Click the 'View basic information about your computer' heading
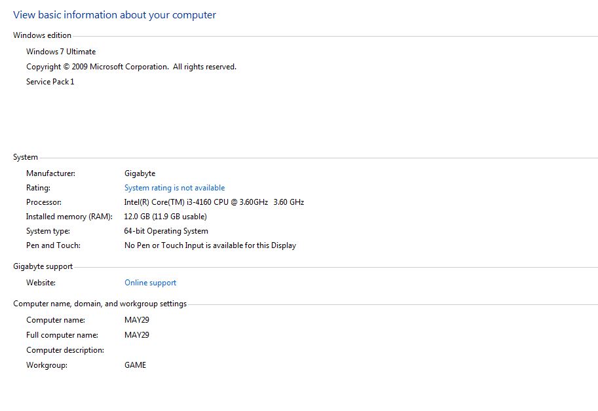 click(115, 15)
